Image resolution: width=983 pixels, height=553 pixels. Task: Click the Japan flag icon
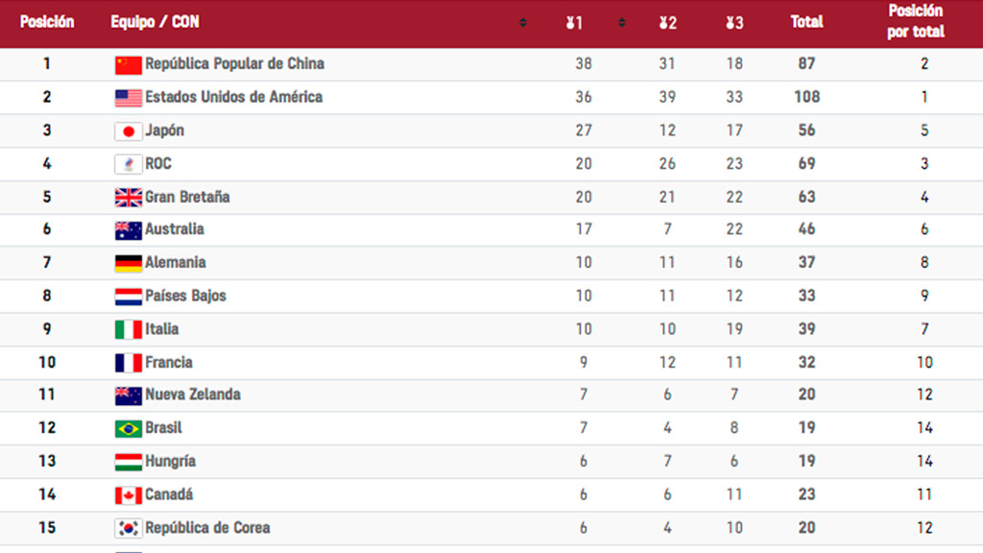click(129, 132)
